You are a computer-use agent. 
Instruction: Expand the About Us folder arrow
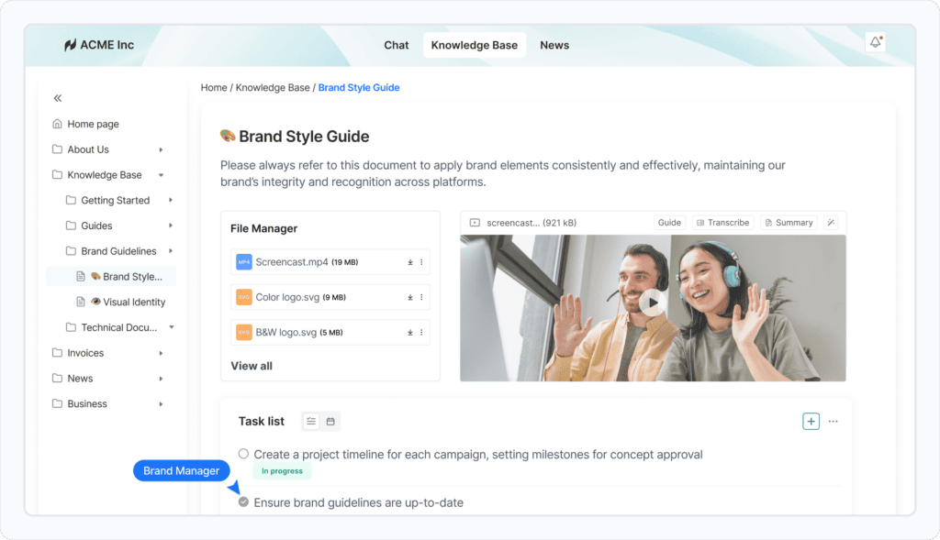(161, 149)
